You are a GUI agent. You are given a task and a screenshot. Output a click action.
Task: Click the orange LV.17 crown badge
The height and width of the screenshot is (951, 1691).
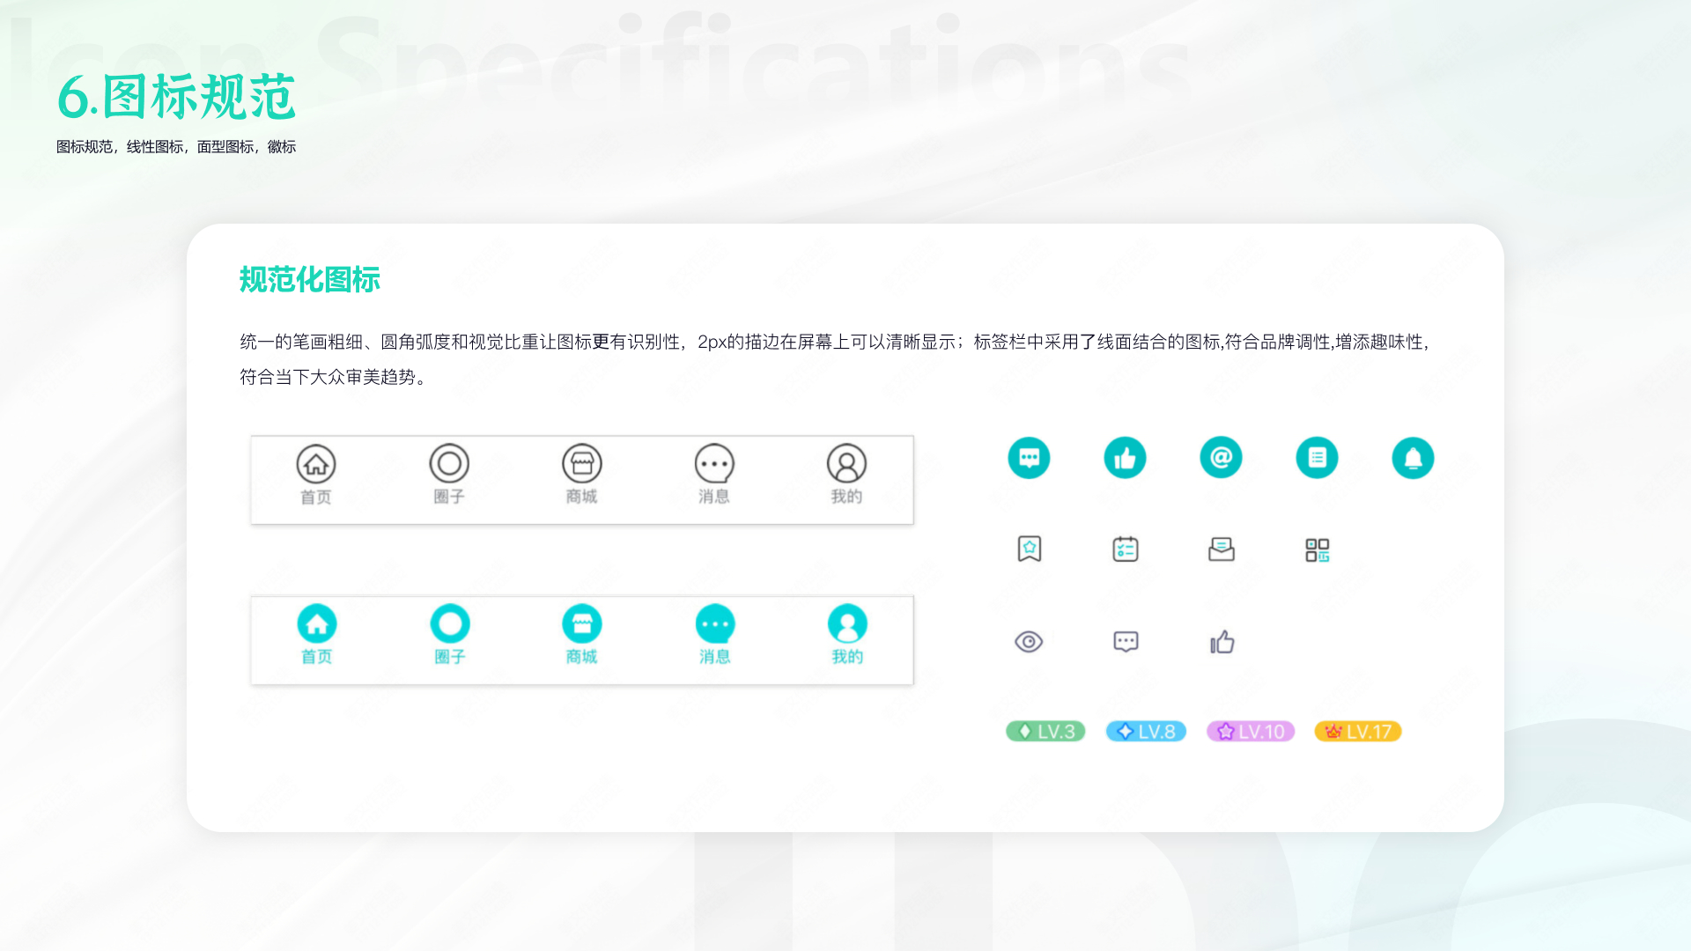click(1358, 732)
